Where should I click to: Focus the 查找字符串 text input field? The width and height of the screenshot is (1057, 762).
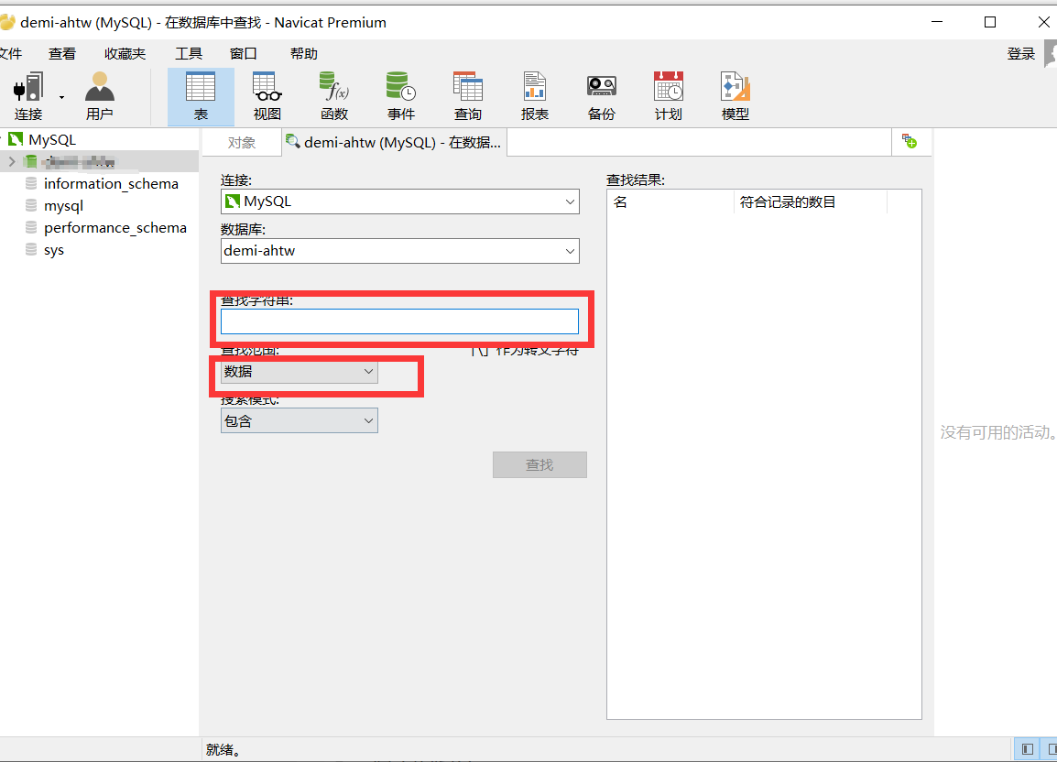399,321
